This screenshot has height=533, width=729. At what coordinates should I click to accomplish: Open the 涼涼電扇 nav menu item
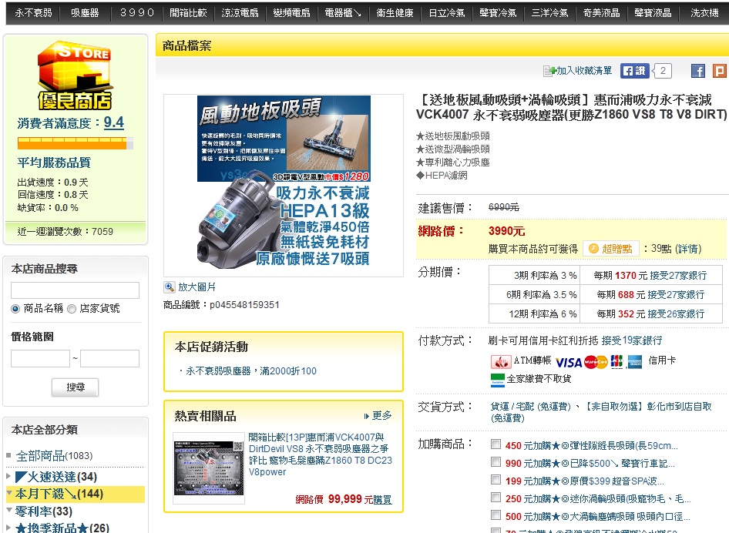[x=240, y=13]
